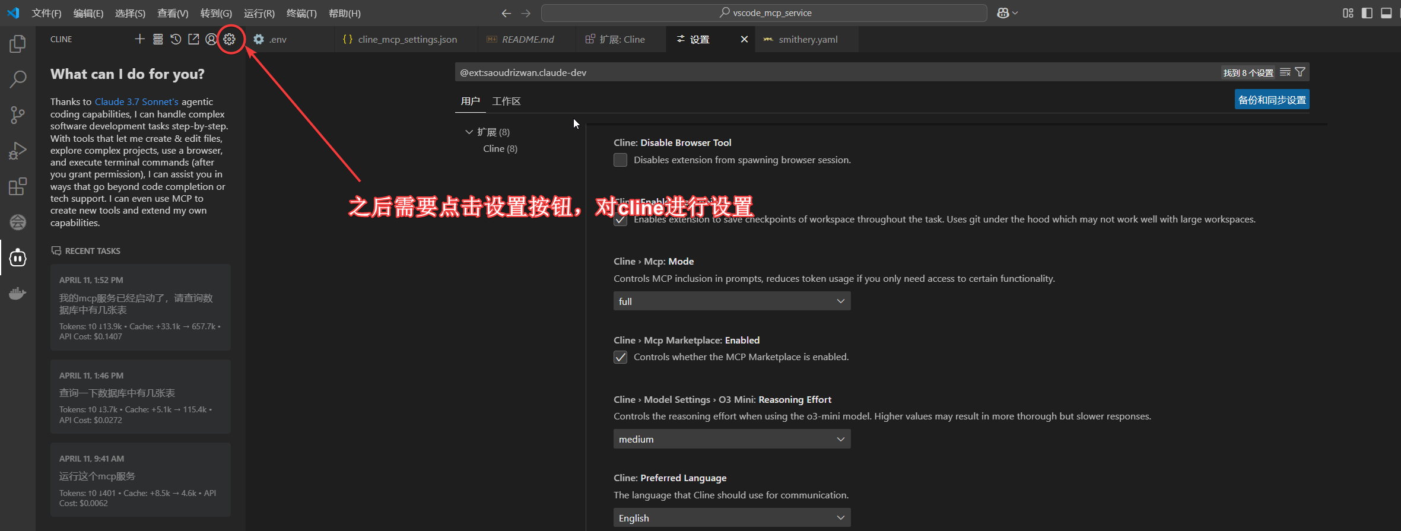Open the 选择(S) menu
The width and height of the screenshot is (1401, 531).
pyautogui.click(x=130, y=13)
